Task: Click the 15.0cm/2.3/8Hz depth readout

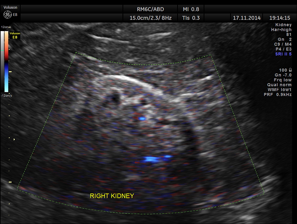Action: pos(150,18)
